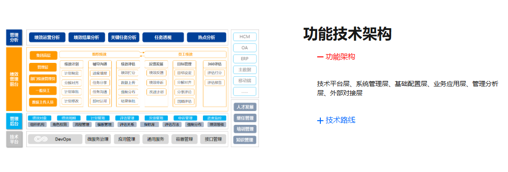Click the 绩效计划 column header
508x172 pixels.
click(x=72, y=64)
